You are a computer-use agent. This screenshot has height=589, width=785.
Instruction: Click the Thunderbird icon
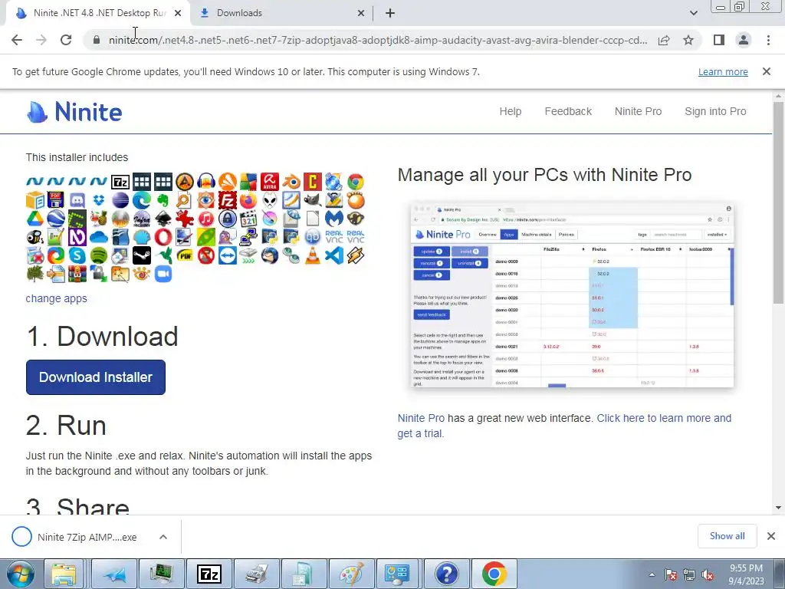270,255
